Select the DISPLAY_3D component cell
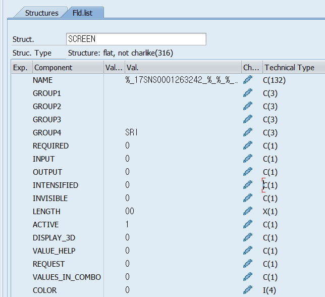The height and width of the screenshot is (297, 325). [68, 238]
